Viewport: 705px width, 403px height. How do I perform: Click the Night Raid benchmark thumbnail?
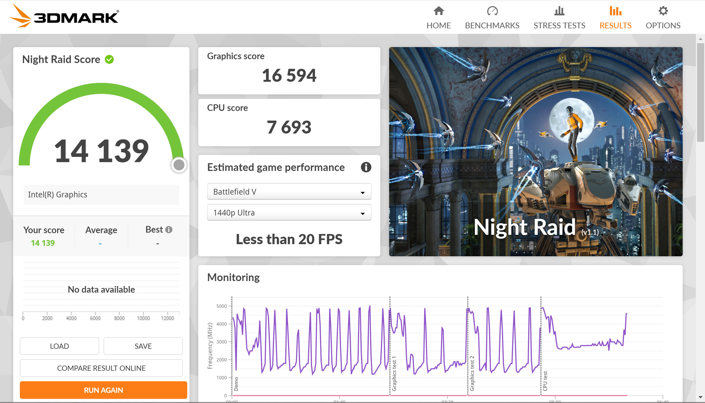536,151
